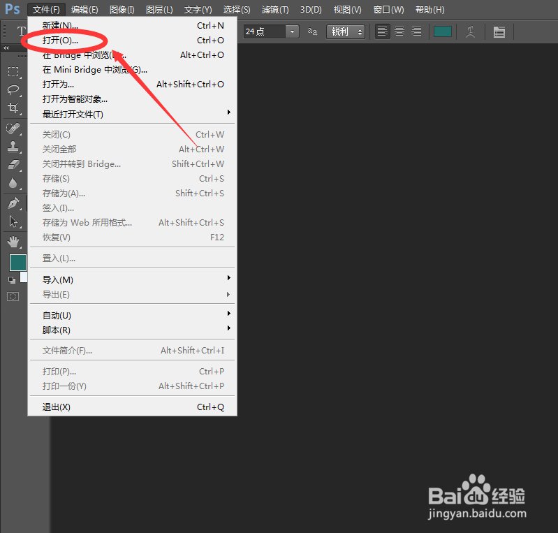Click the Photoshop Ps logo
Viewport: 558px width, 533px height.
click(12, 9)
